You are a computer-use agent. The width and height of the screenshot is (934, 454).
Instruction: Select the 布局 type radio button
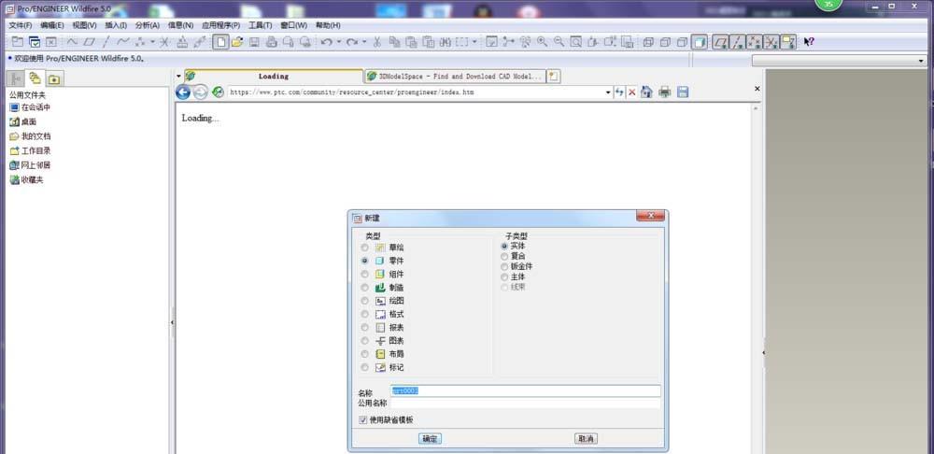point(364,354)
